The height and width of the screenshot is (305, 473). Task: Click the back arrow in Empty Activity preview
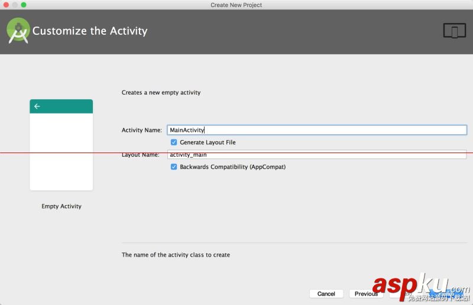tap(37, 106)
